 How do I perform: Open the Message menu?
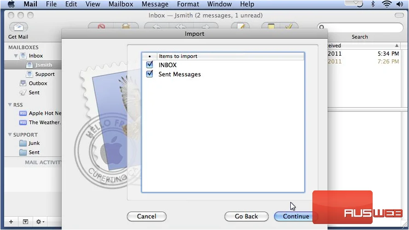coord(155,4)
